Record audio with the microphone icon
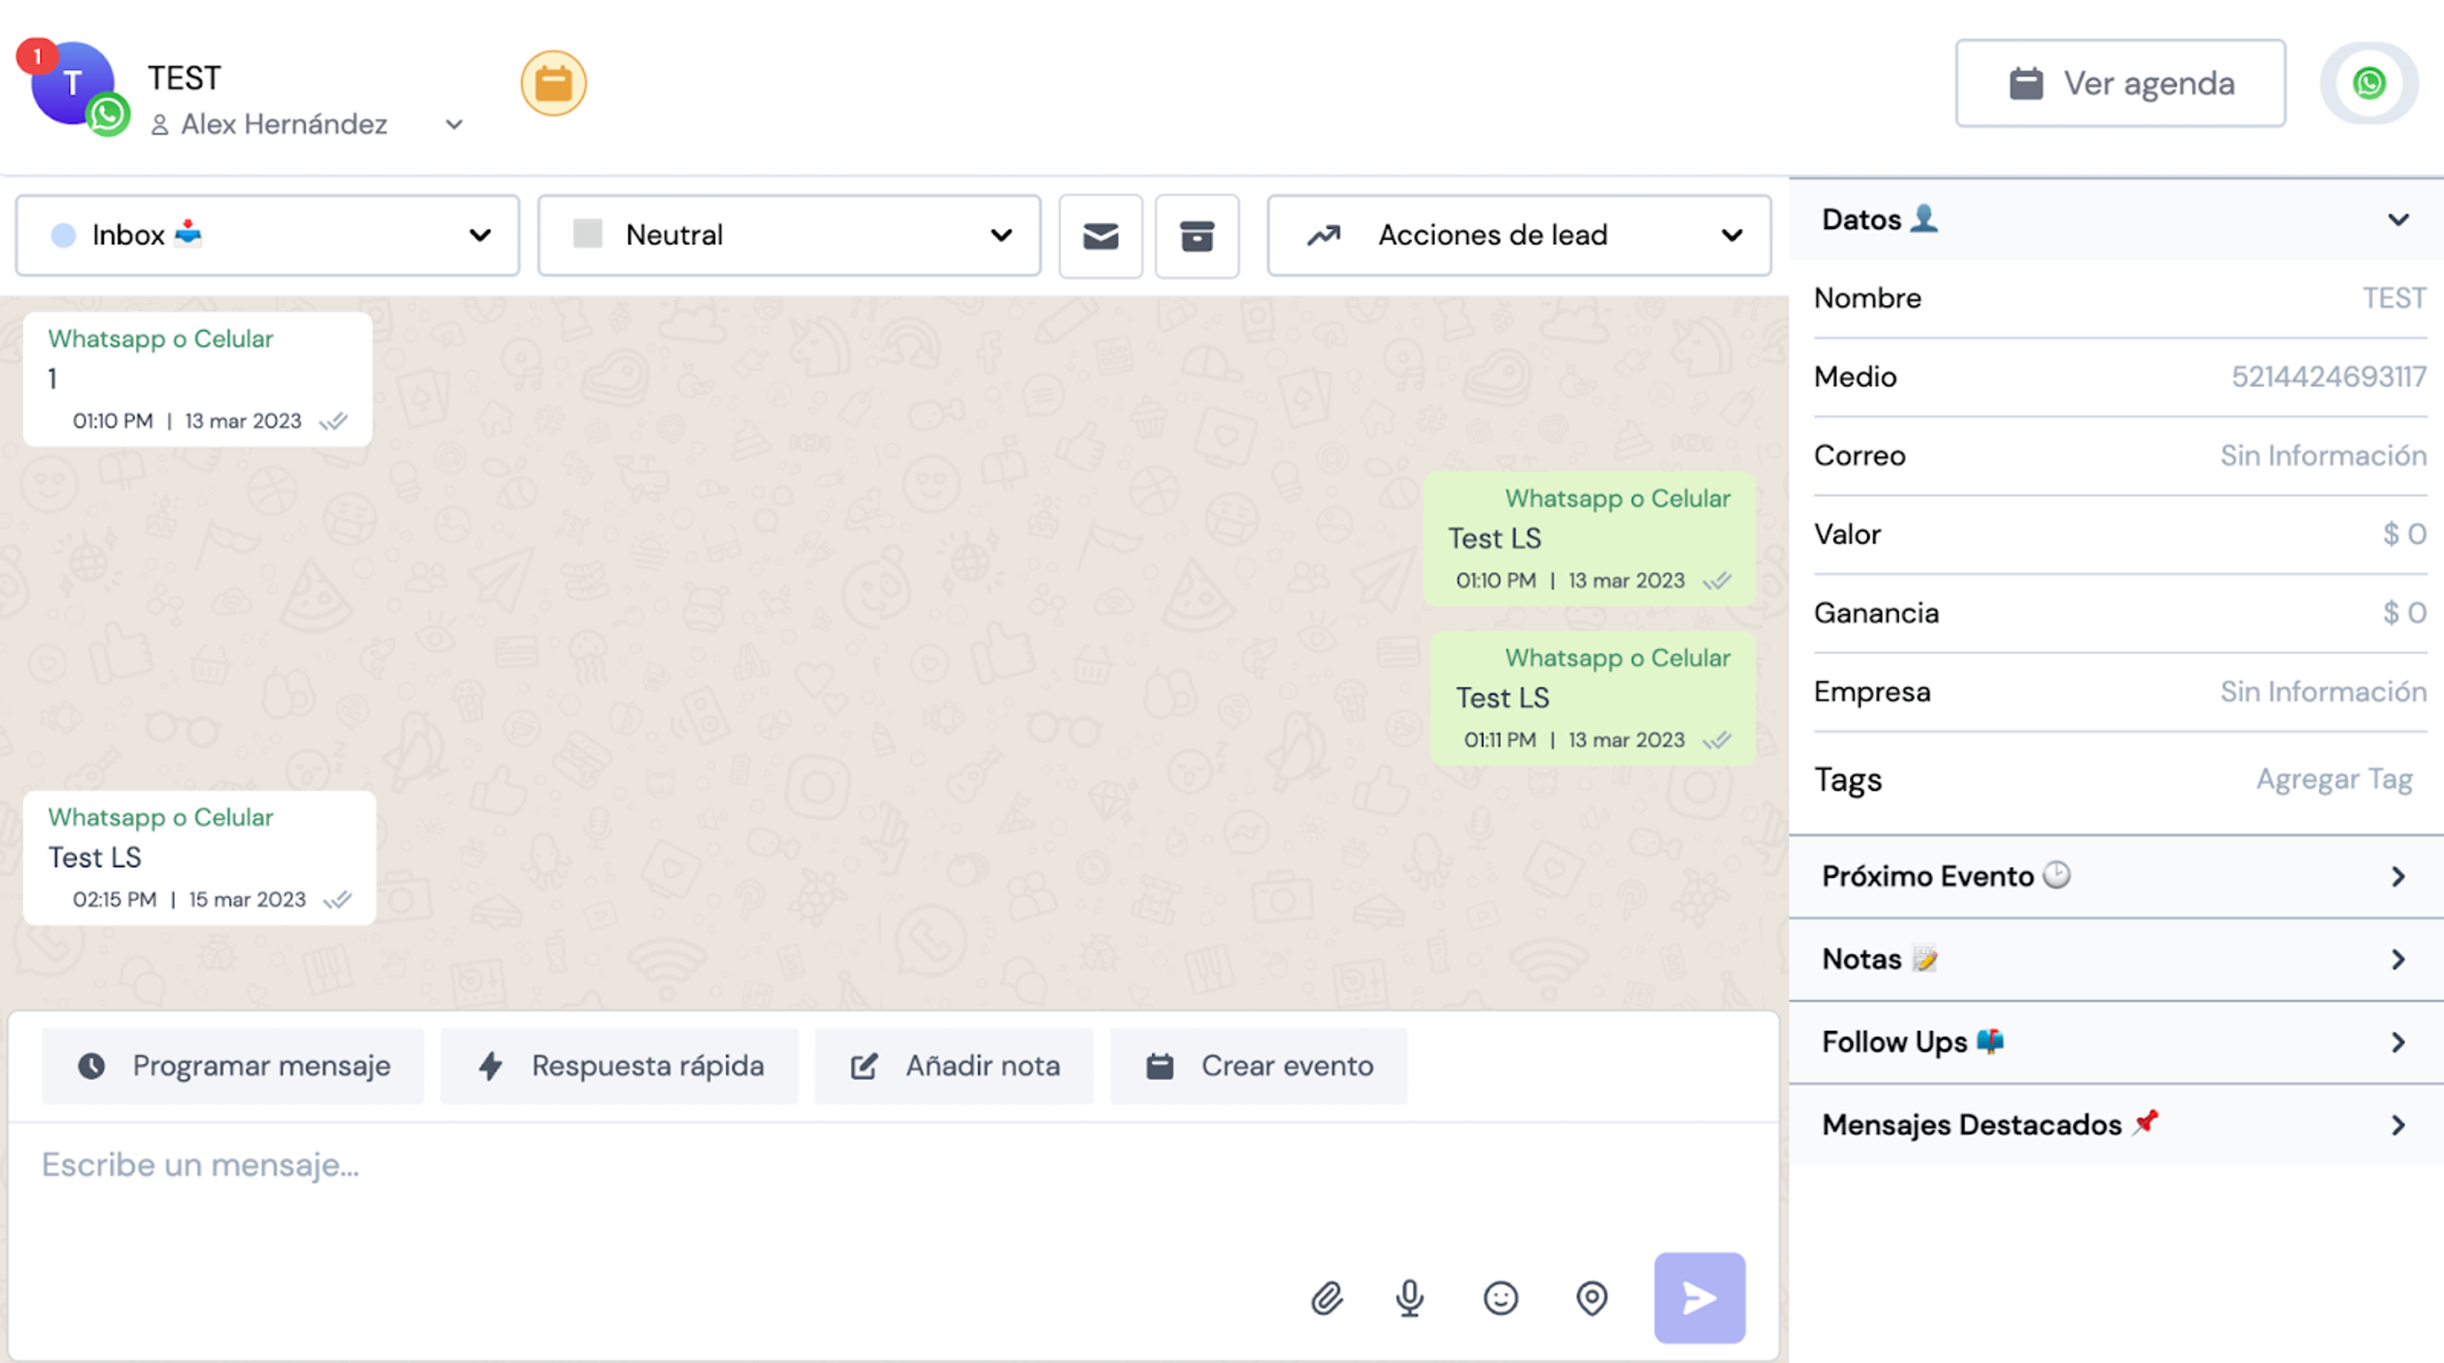 1410,1297
